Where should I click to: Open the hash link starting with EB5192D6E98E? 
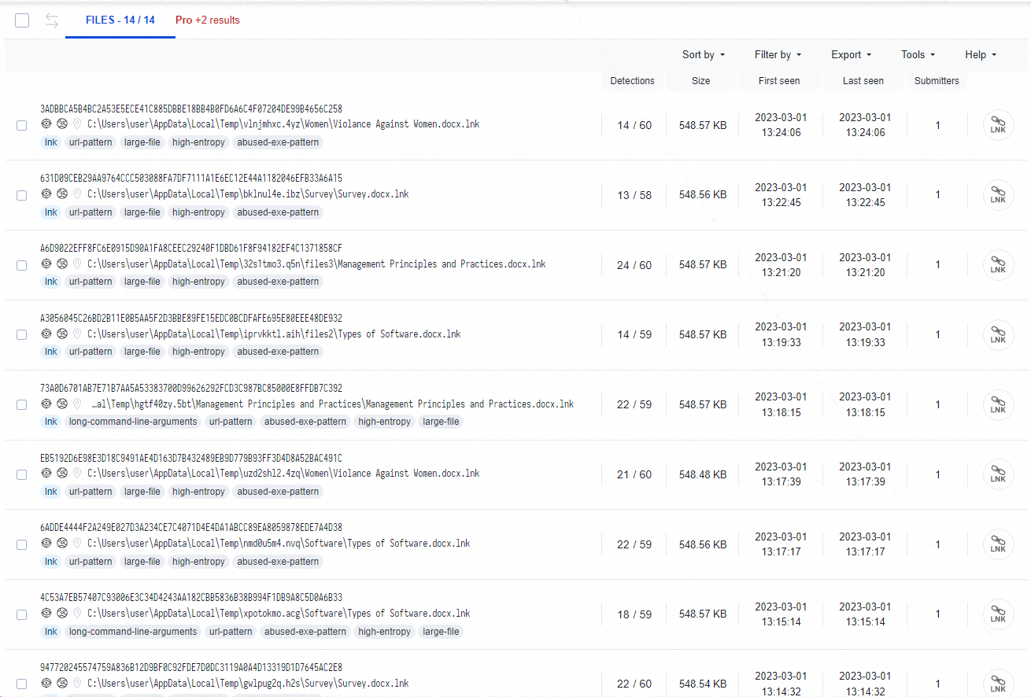click(191, 458)
